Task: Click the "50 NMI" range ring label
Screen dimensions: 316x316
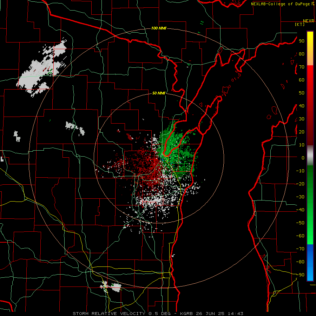Action: (159, 93)
